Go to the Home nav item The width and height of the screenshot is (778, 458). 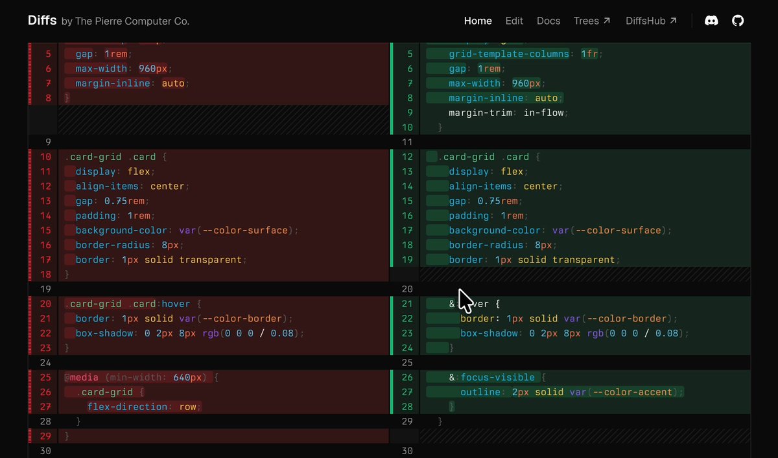[x=478, y=21]
